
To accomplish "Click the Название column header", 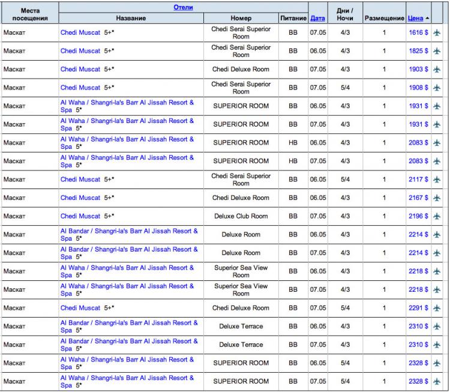I will (131, 18).
